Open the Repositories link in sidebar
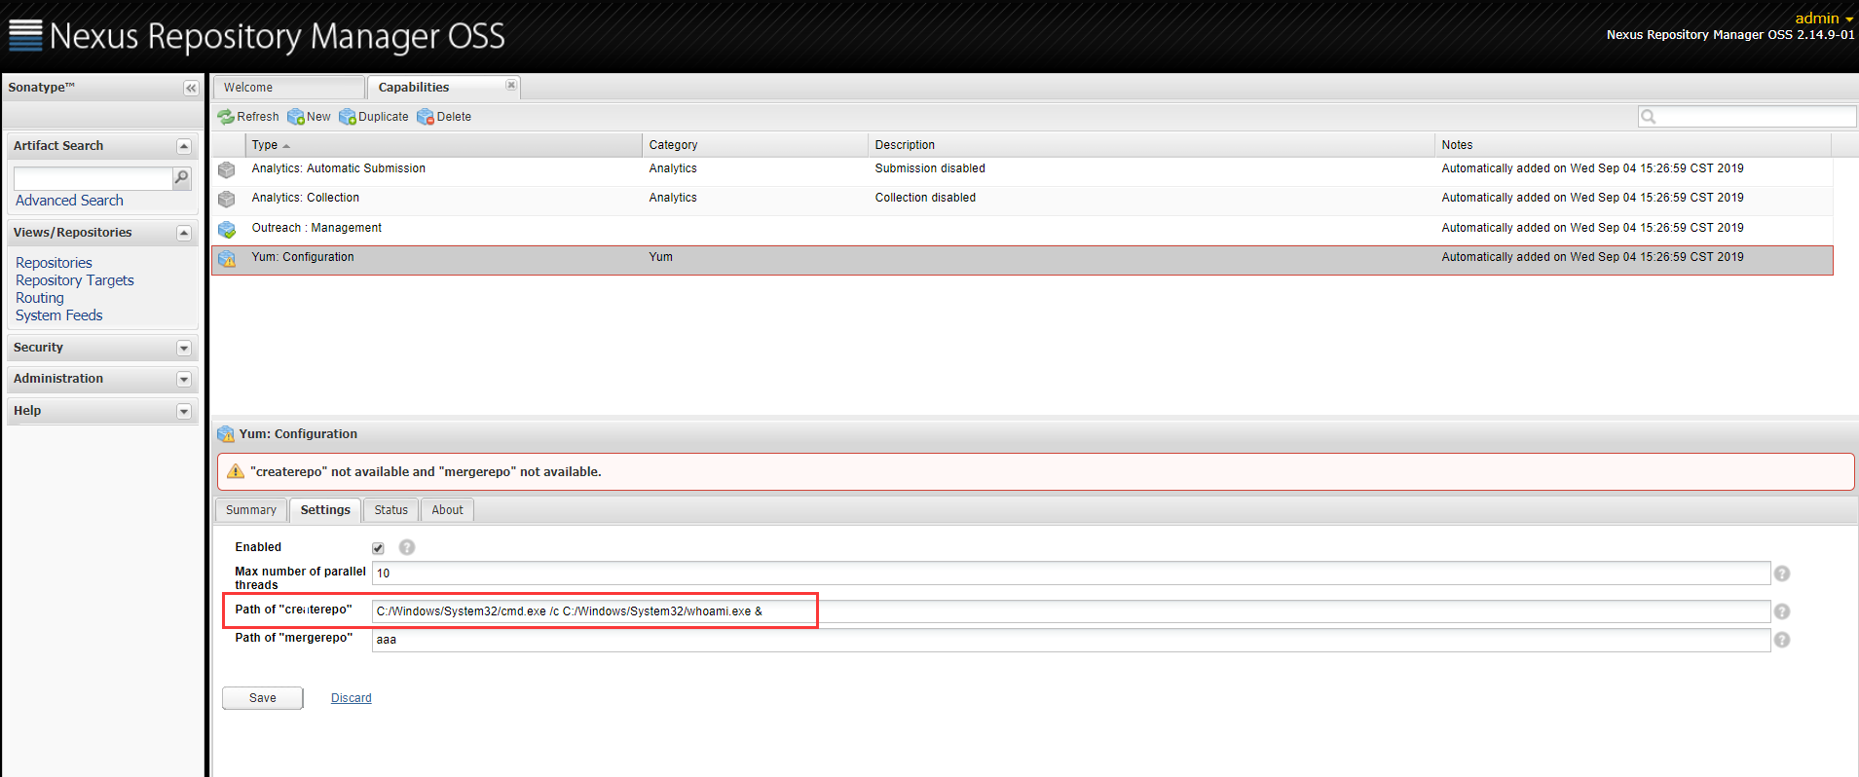 point(54,263)
